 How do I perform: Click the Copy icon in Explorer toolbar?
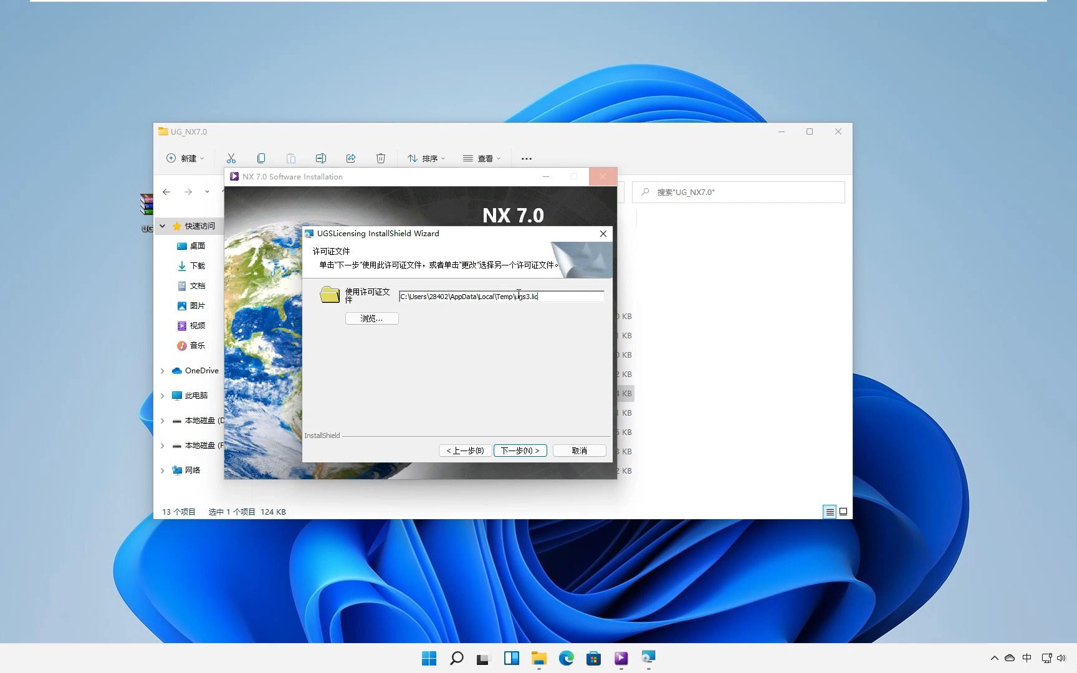261,158
